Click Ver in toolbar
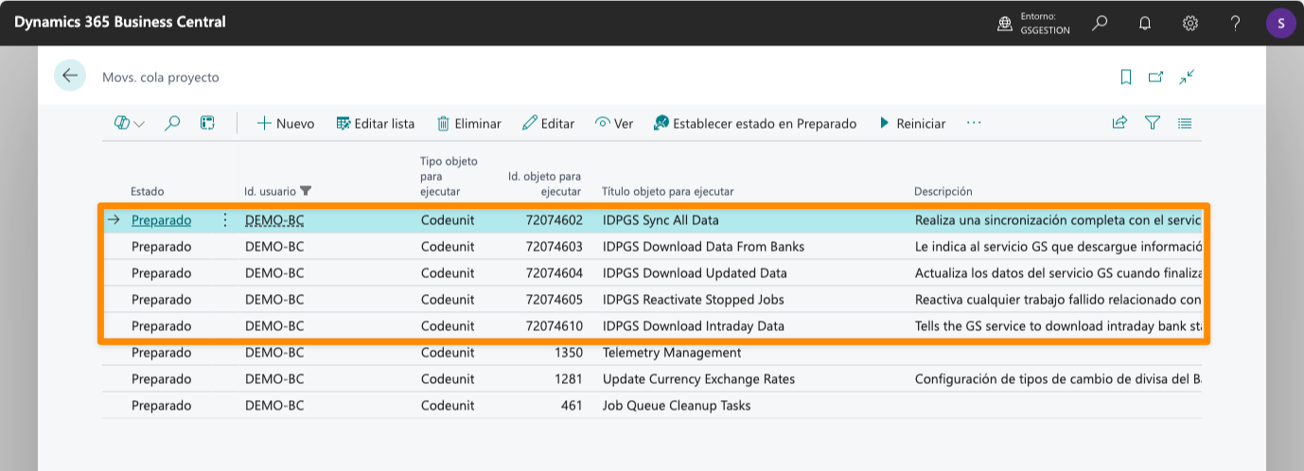 tap(614, 123)
